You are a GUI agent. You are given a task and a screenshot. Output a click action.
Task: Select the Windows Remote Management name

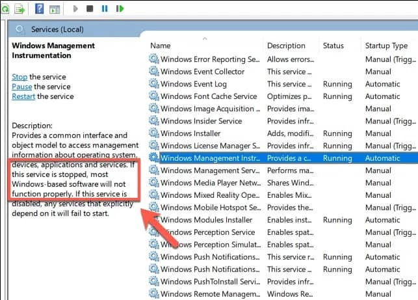211,294
